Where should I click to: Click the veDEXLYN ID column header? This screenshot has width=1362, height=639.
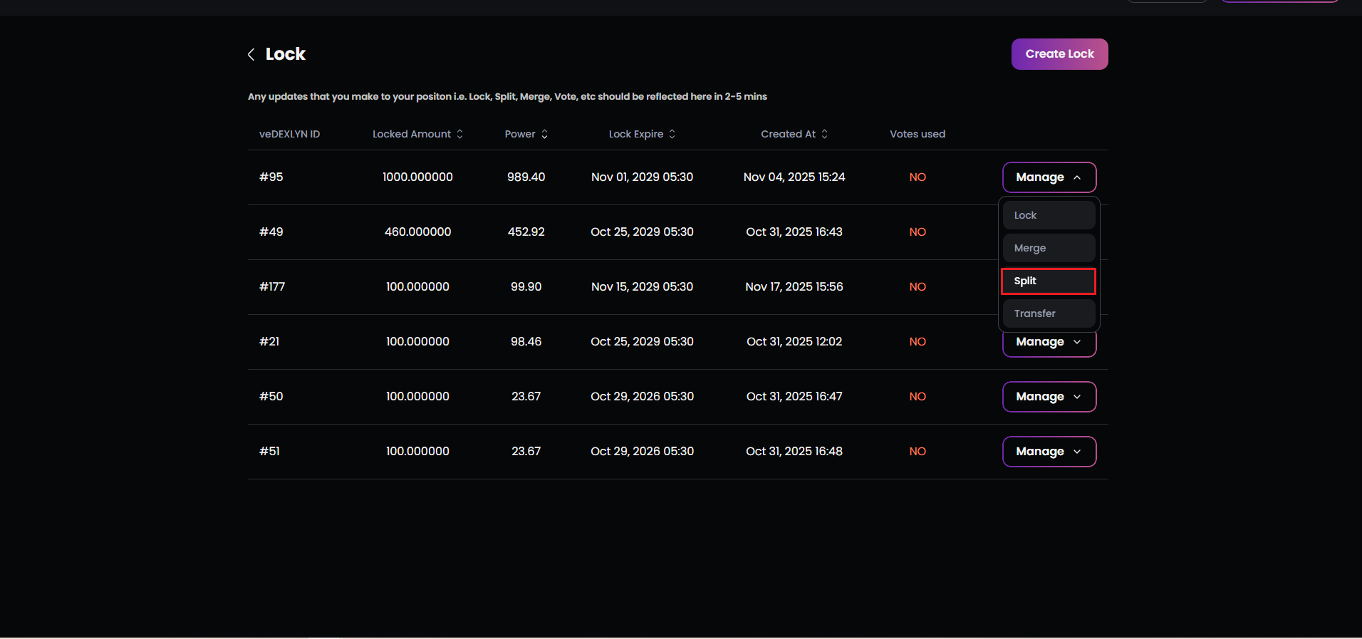coord(289,134)
